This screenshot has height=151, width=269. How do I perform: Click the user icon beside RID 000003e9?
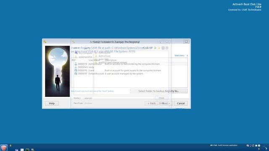tap(76, 67)
